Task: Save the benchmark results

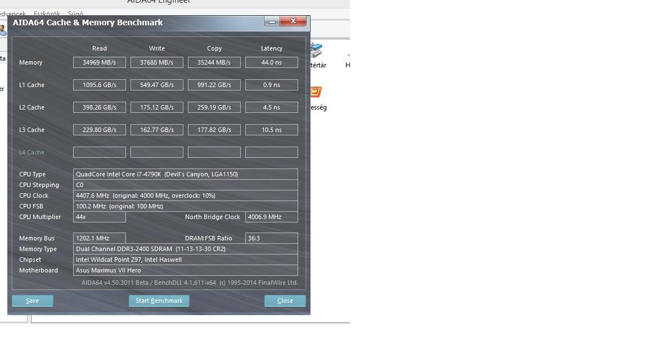Action: pos(32,301)
